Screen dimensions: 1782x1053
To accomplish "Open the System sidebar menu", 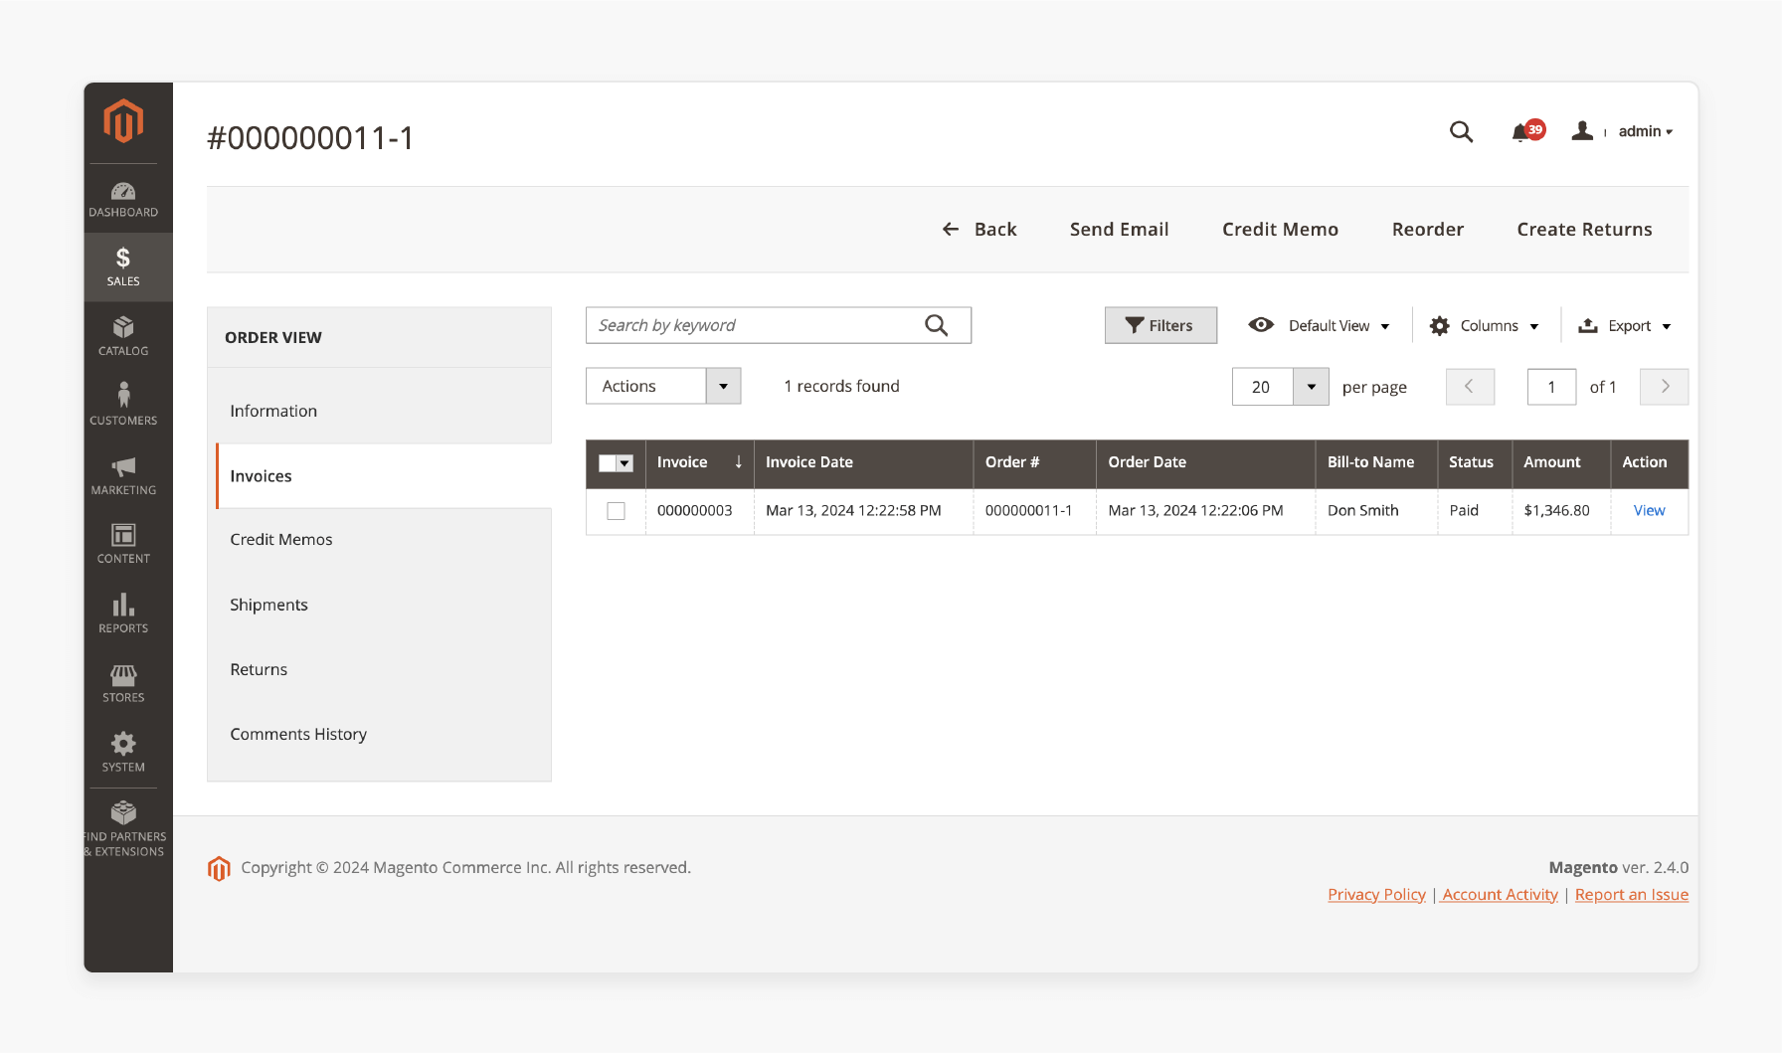I will 123,753.
